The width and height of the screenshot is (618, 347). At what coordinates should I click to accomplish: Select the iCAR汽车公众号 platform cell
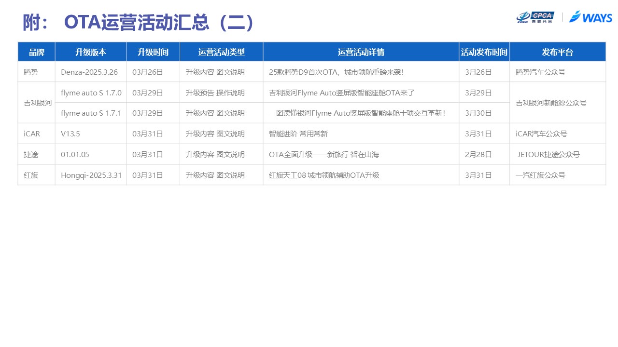click(558, 133)
